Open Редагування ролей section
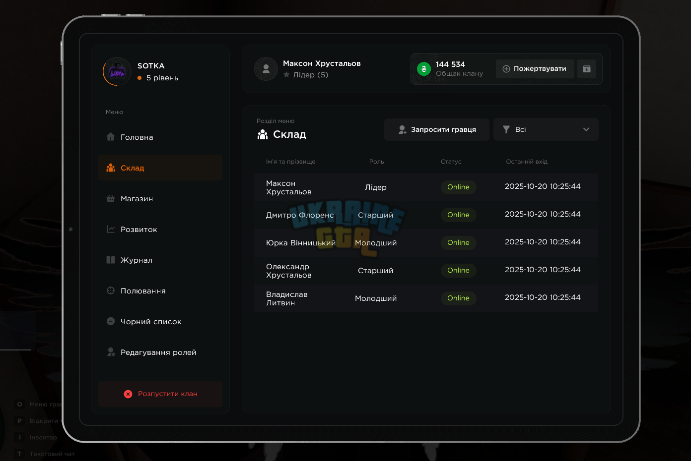The image size is (691, 461). [160, 352]
